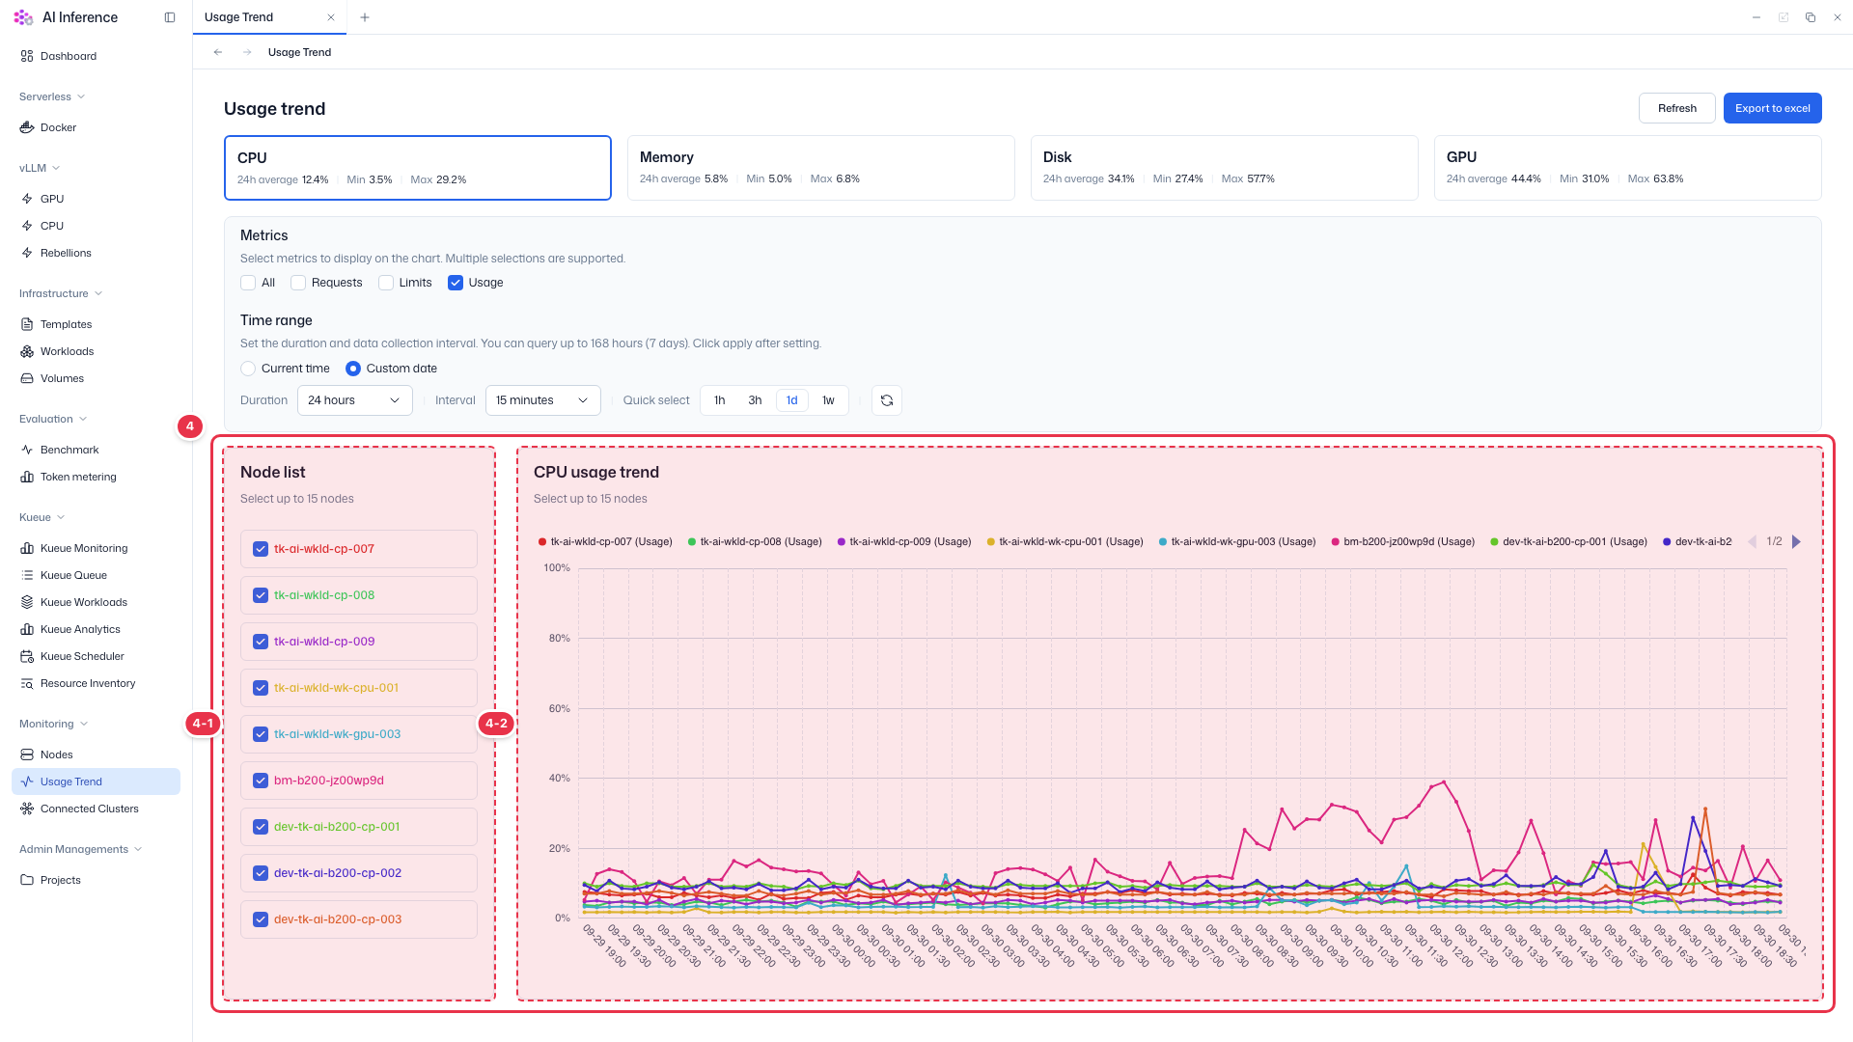Open the Interval 15 minutes dropdown
The height and width of the screenshot is (1042, 1853).
tap(542, 400)
